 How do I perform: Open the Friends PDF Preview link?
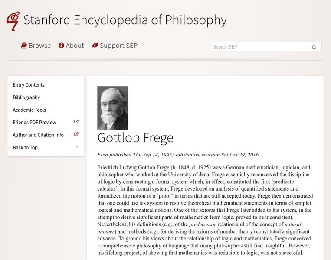35,123
